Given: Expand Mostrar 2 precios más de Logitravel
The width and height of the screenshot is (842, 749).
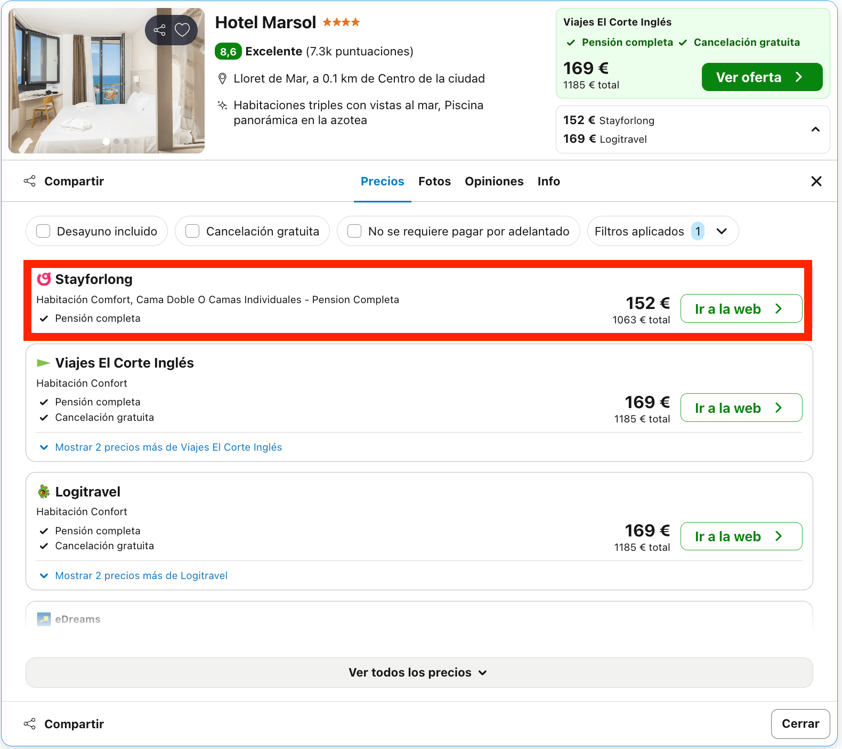Looking at the screenshot, I should 134,576.
